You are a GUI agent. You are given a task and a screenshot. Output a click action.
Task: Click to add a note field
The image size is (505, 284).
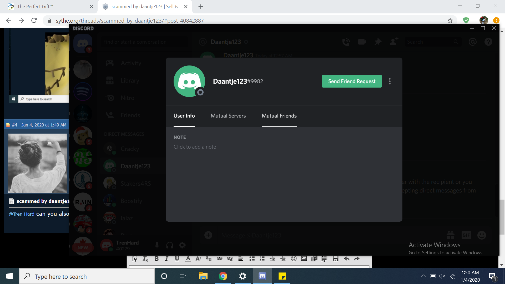point(195,147)
